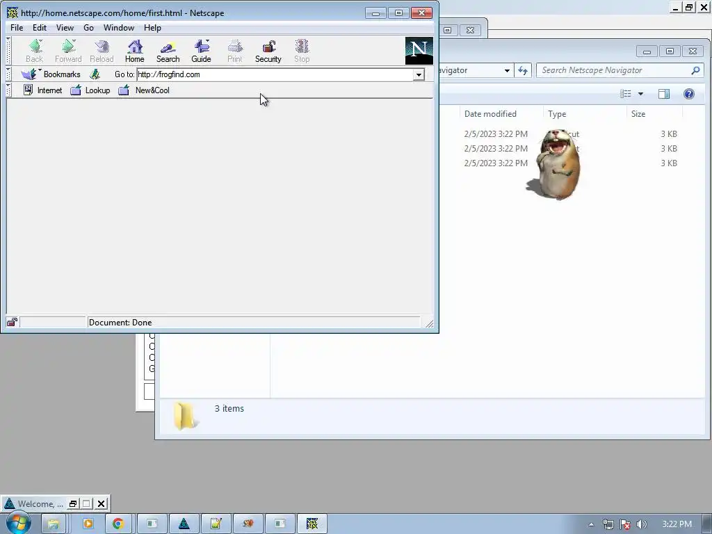The image size is (712, 534).
Task: Click the Action Center flag tray icon
Action: coord(625,524)
